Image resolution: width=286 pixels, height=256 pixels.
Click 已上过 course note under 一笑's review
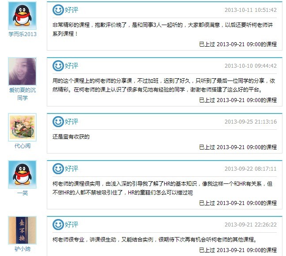[238, 203]
